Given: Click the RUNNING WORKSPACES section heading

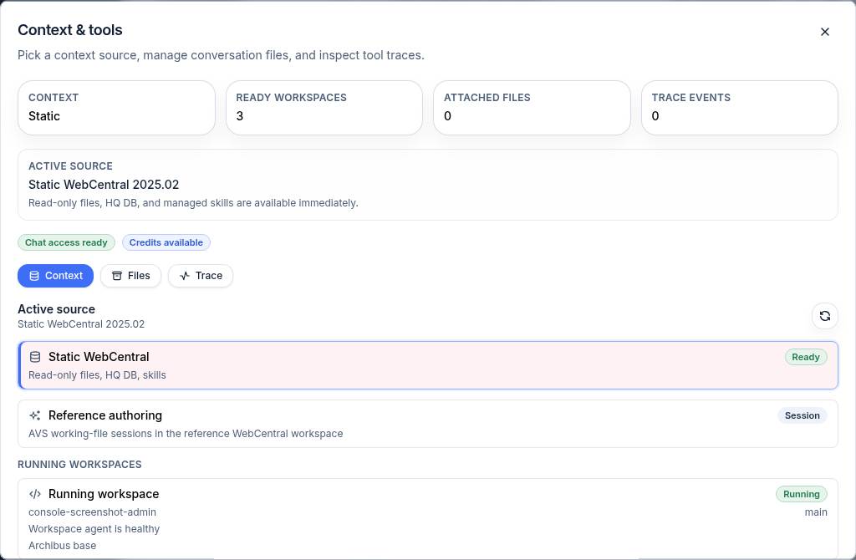Looking at the screenshot, I should point(79,465).
